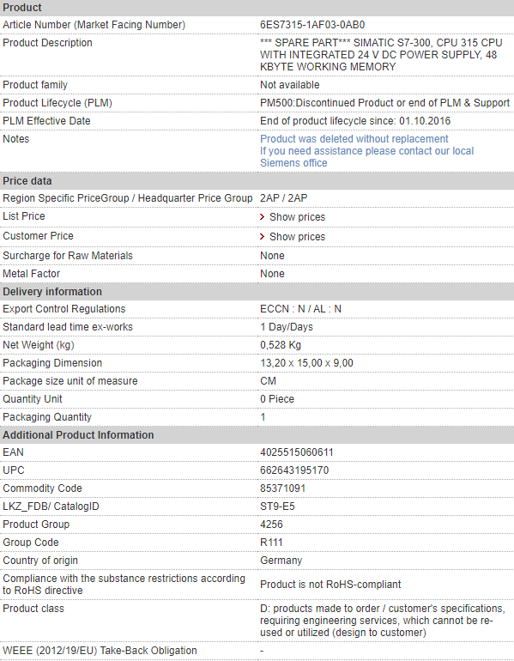This screenshot has width=514, height=661.
Task: Click the Country of origin value Germany
Action: 281,561
